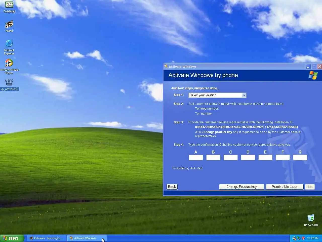Open the Select your location dropdown
Viewport: 322px width, 242px height.
[x=217, y=95]
